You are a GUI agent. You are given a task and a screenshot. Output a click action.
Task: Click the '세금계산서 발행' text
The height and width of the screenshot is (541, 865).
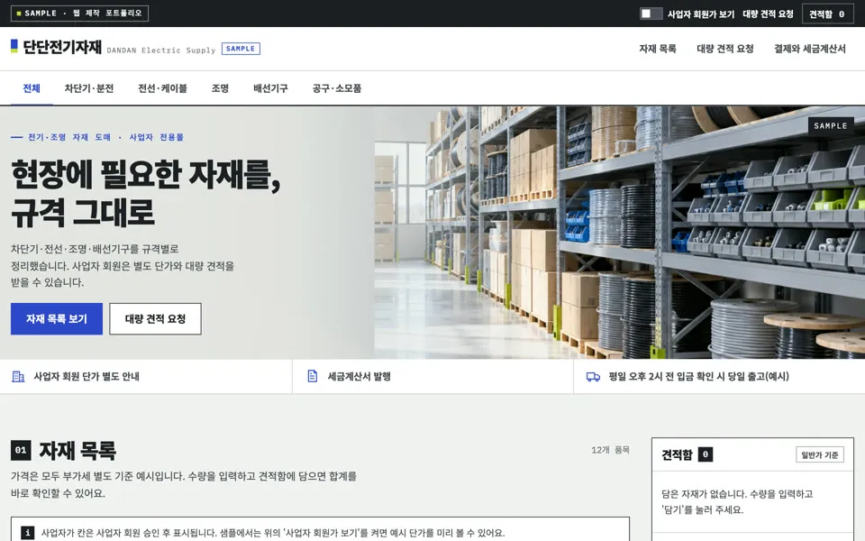click(360, 377)
